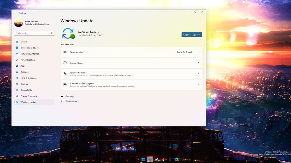Click the Robin Durant account name

[31, 21]
